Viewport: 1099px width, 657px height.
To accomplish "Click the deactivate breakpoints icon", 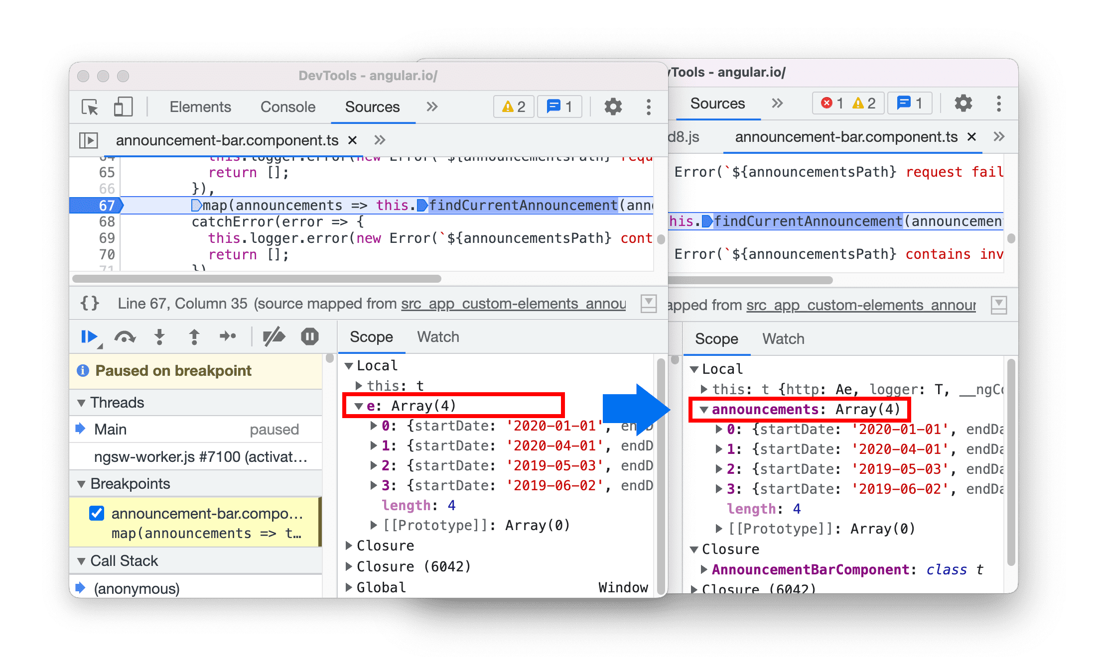I will pyautogui.click(x=274, y=339).
